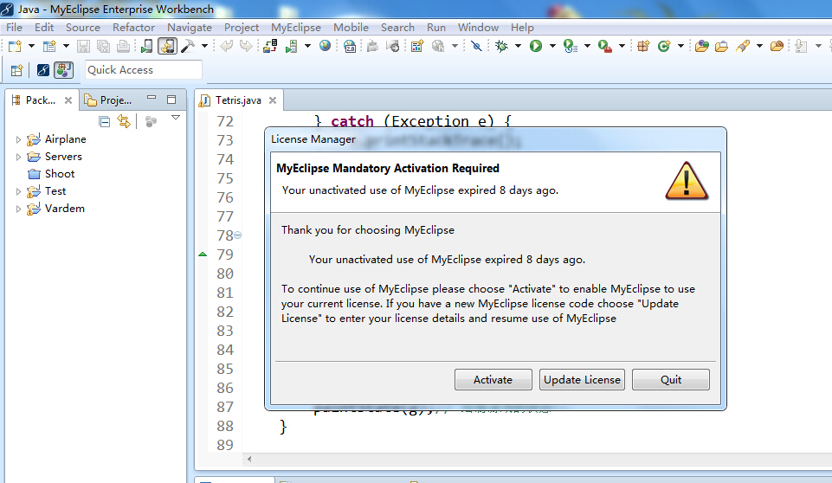Click Collapse All in Package Explorer
This screenshot has height=483, width=832.
(105, 122)
